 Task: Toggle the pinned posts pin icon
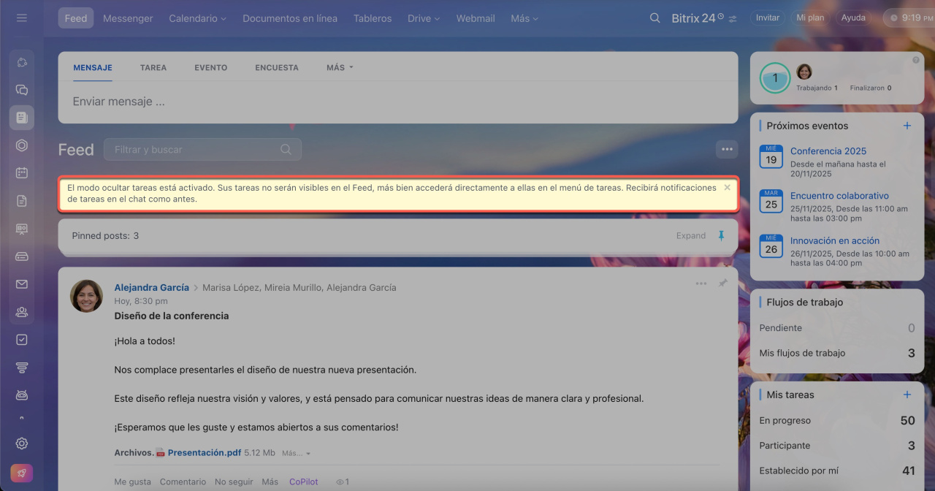(721, 236)
